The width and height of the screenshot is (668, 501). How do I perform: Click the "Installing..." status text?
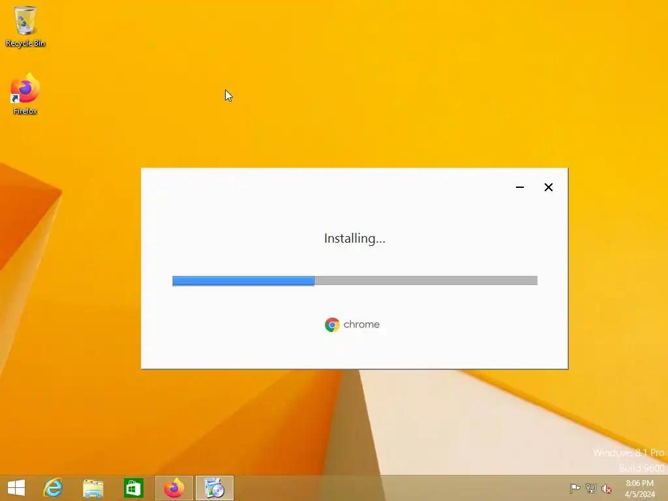tap(354, 239)
